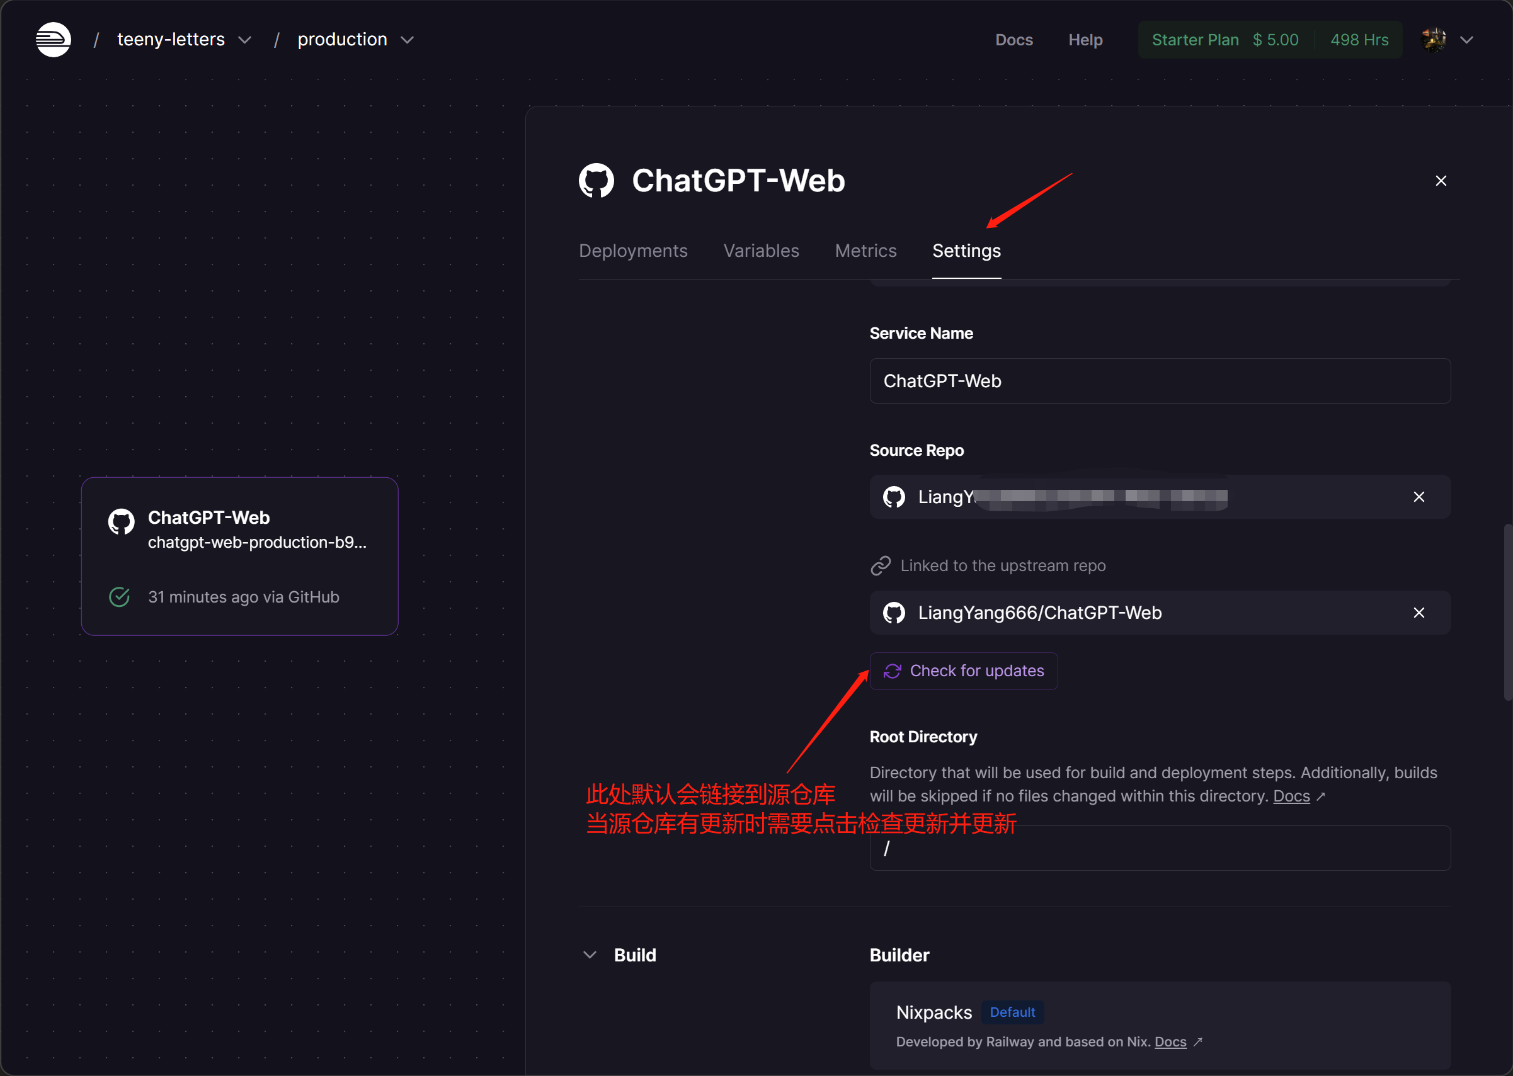Open the Help link in header
Image resolution: width=1513 pixels, height=1076 pixels.
[x=1085, y=40]
